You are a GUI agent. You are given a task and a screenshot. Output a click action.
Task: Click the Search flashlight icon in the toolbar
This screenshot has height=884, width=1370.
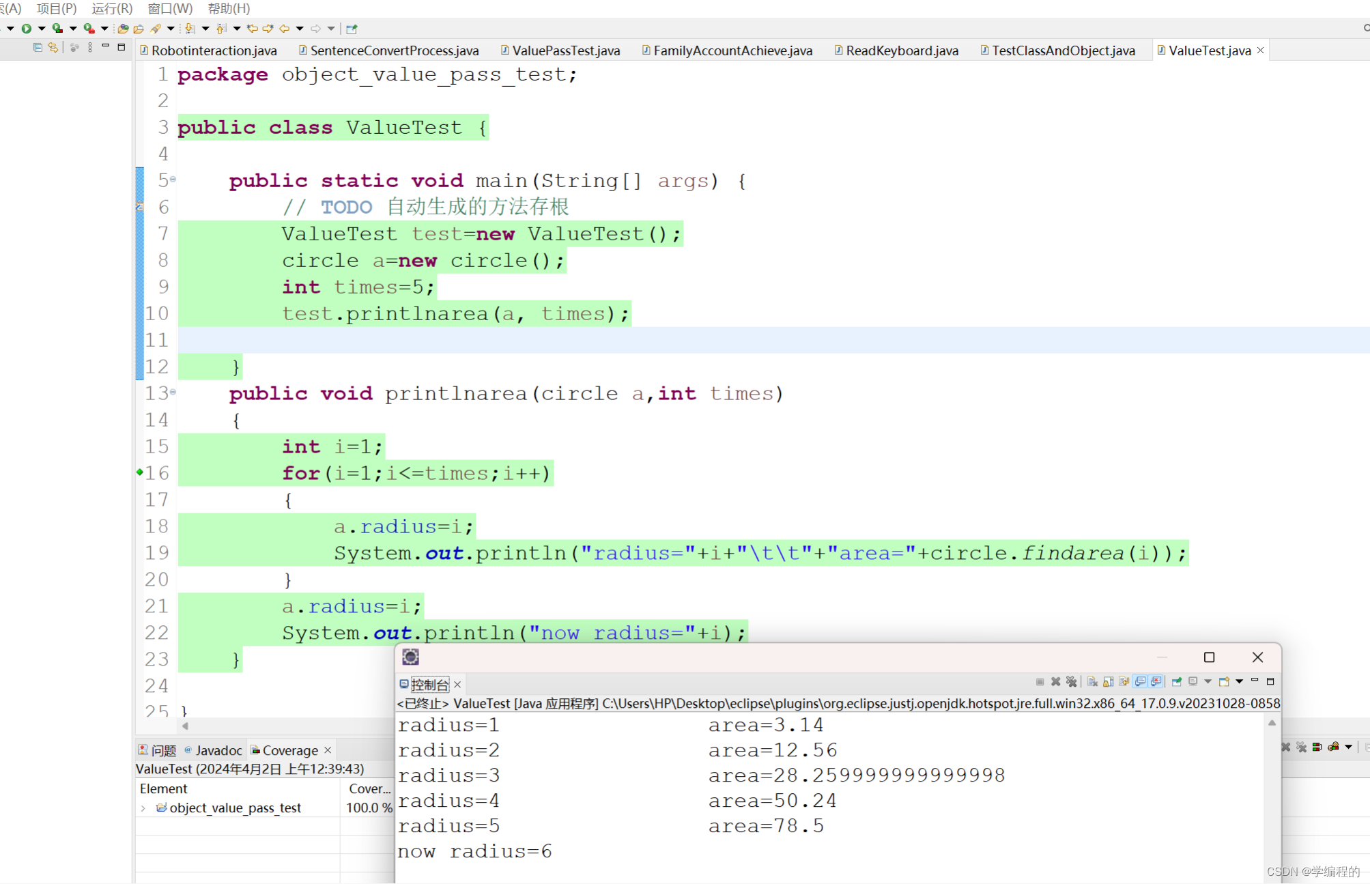pos(156,29)
